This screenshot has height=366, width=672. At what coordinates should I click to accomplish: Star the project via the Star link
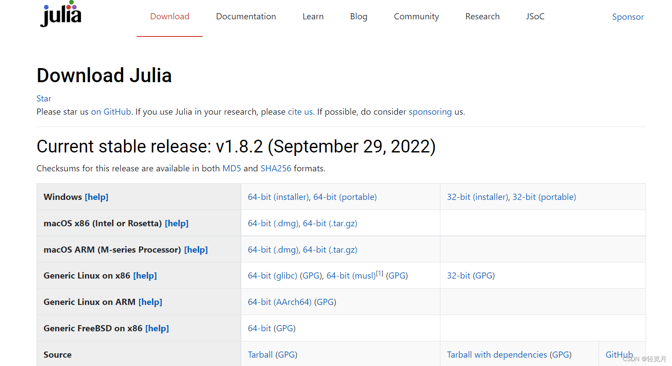pyautogui.click(x=44, y=98)
